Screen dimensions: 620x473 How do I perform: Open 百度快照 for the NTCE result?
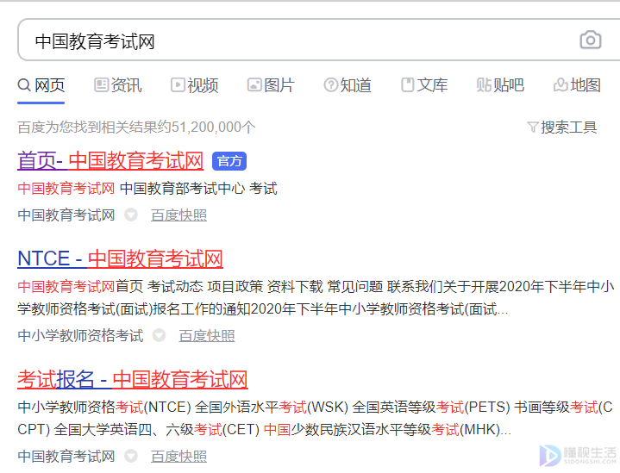coord(207,336)
